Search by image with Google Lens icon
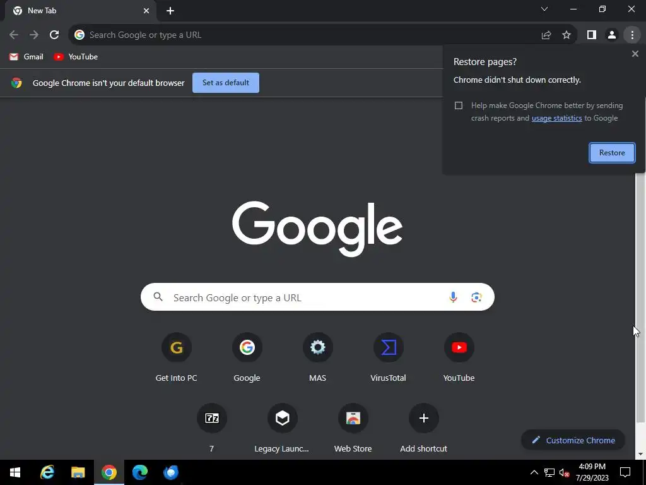Viewport: 646px width, 485px height. (476, 297)
